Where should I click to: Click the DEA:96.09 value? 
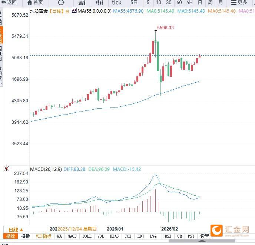coord(99,169)
